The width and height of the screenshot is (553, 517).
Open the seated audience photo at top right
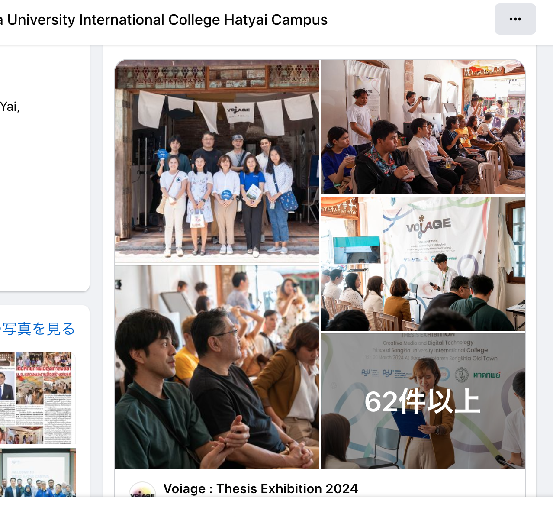[x=423, y=127]
